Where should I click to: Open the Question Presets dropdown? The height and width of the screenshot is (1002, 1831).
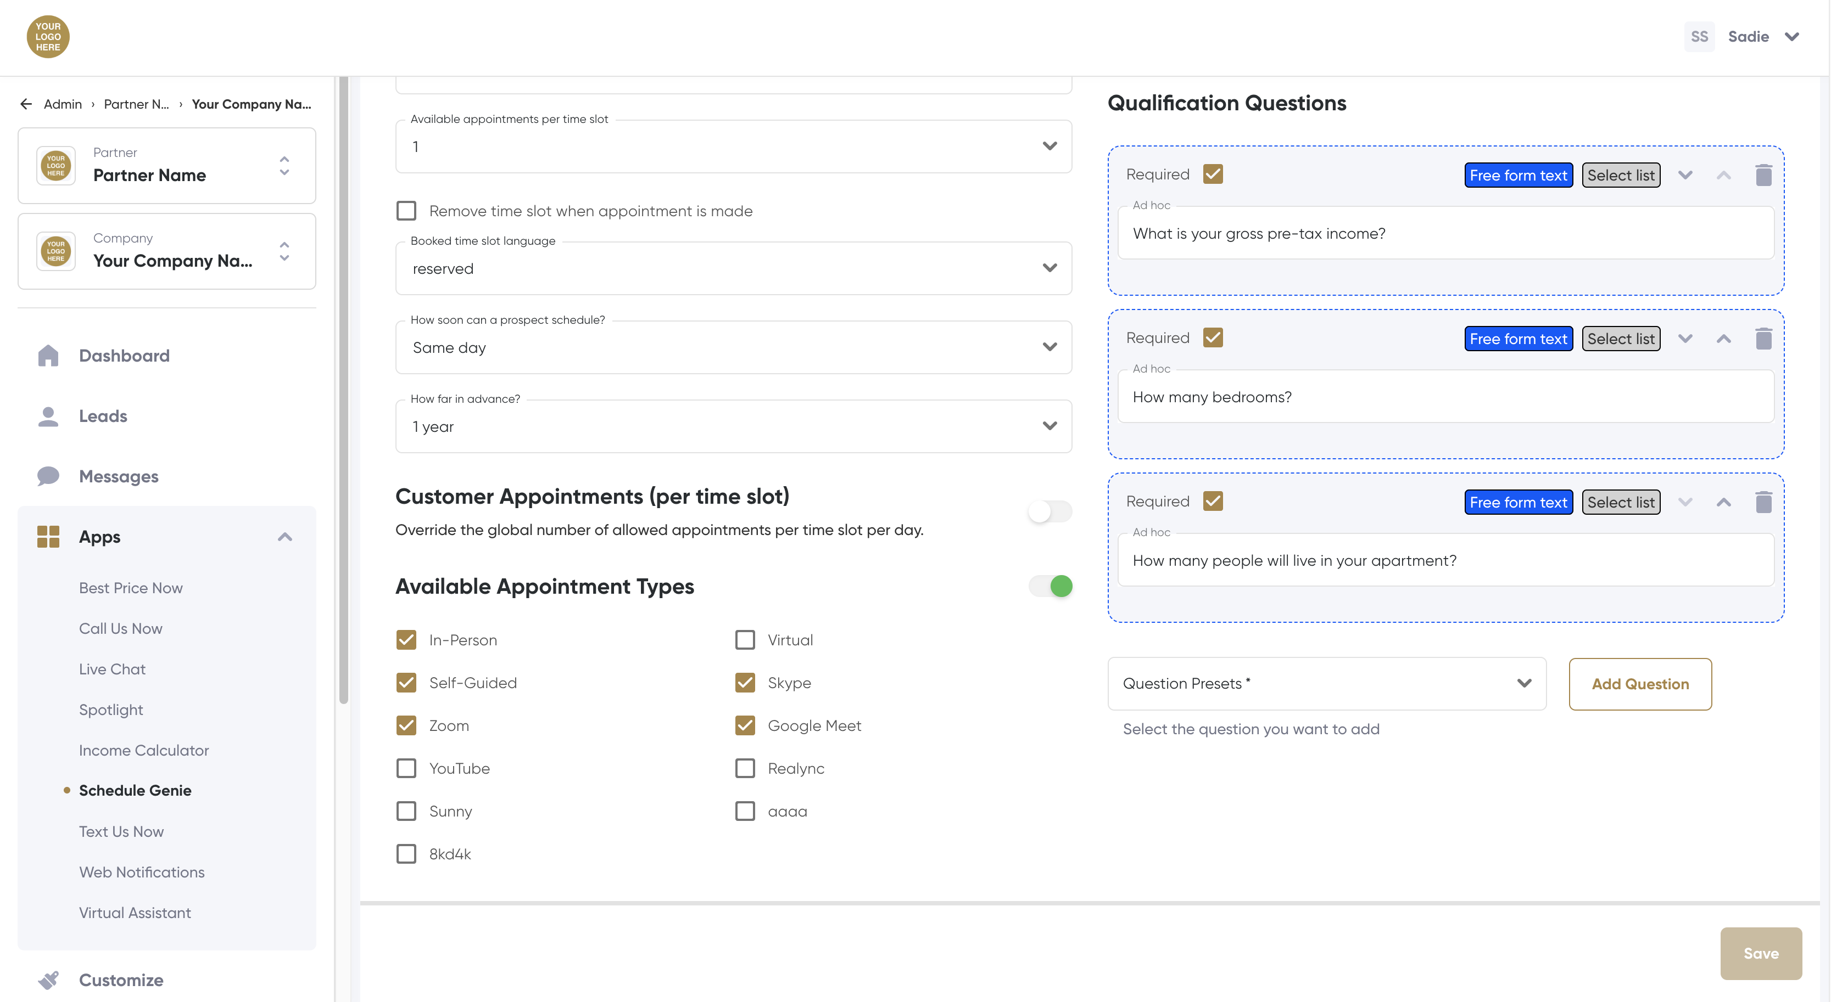click(1326, 683)
